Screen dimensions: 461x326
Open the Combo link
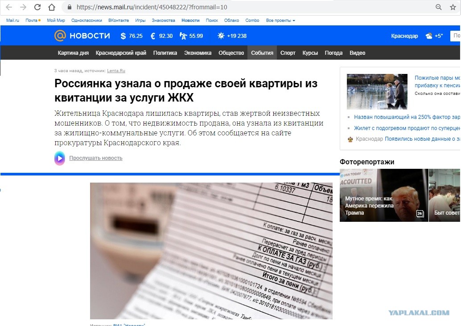pyautogui.click(x=252, y=20)
